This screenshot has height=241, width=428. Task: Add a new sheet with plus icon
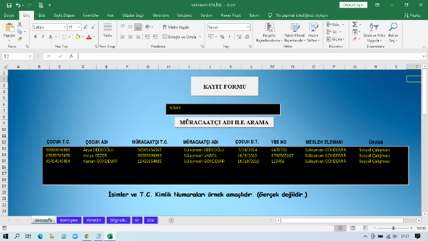[x=171, y=220]
